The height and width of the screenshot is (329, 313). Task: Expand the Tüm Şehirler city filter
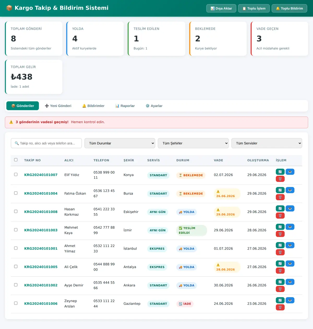pos(193,143)
